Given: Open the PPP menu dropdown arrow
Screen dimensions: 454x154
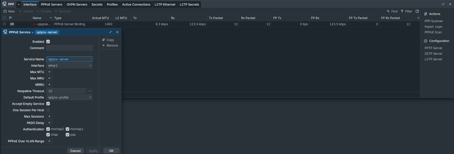Looking at the screenshot, I should coord(19,5).
